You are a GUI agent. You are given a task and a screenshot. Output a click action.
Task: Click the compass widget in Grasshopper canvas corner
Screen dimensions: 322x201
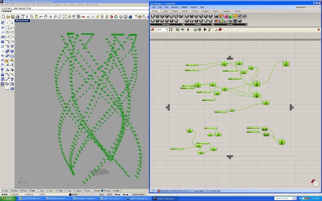click(x=315, y=182)
